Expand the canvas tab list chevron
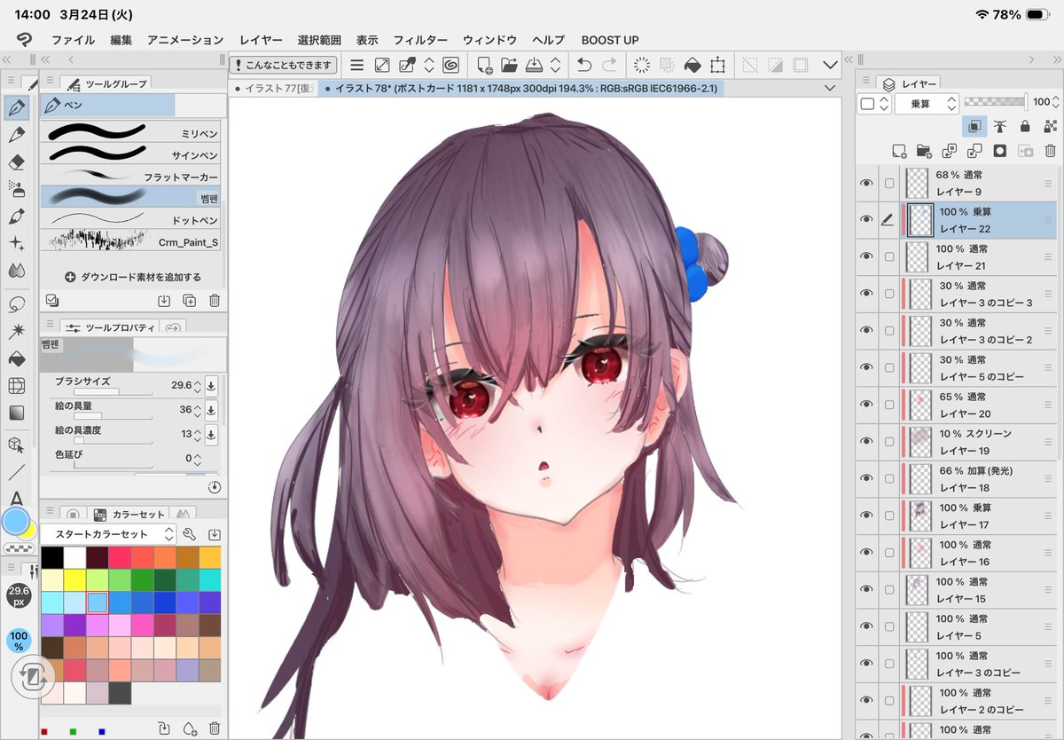Viewport: 1064px width, 740px height. 830,88
